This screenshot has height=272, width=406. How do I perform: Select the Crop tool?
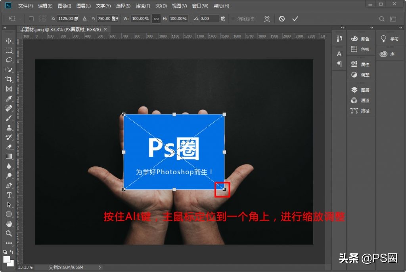click(9, 79)
